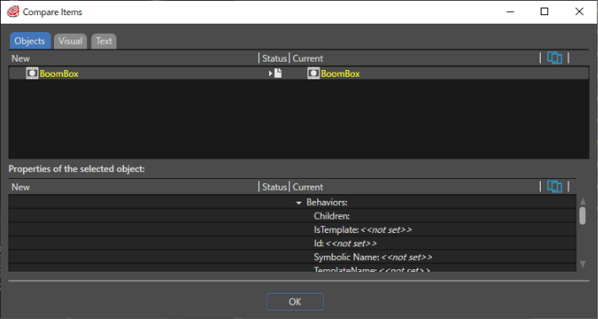Click the document status icon in BoomBox row
This screenshot has height=319, width=598.
[x=278, y=73]
